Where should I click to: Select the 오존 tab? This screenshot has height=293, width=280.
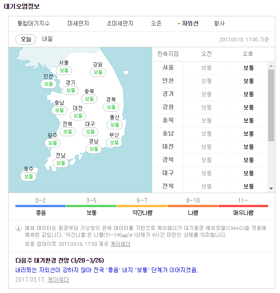pyautogui.click(x=156, y=24)
